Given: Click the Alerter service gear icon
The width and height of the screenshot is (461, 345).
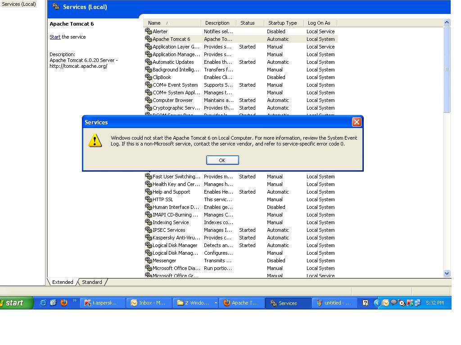Looking at the screenshot, I should (149, 31).
